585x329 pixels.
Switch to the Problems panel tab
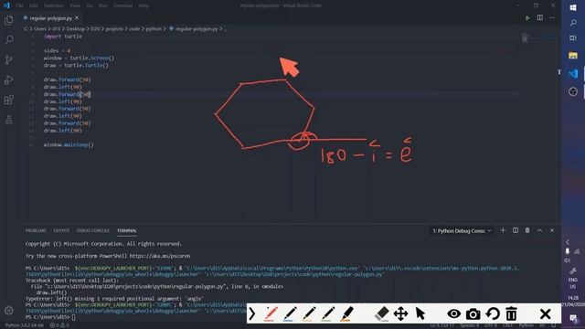pos(36,231)
